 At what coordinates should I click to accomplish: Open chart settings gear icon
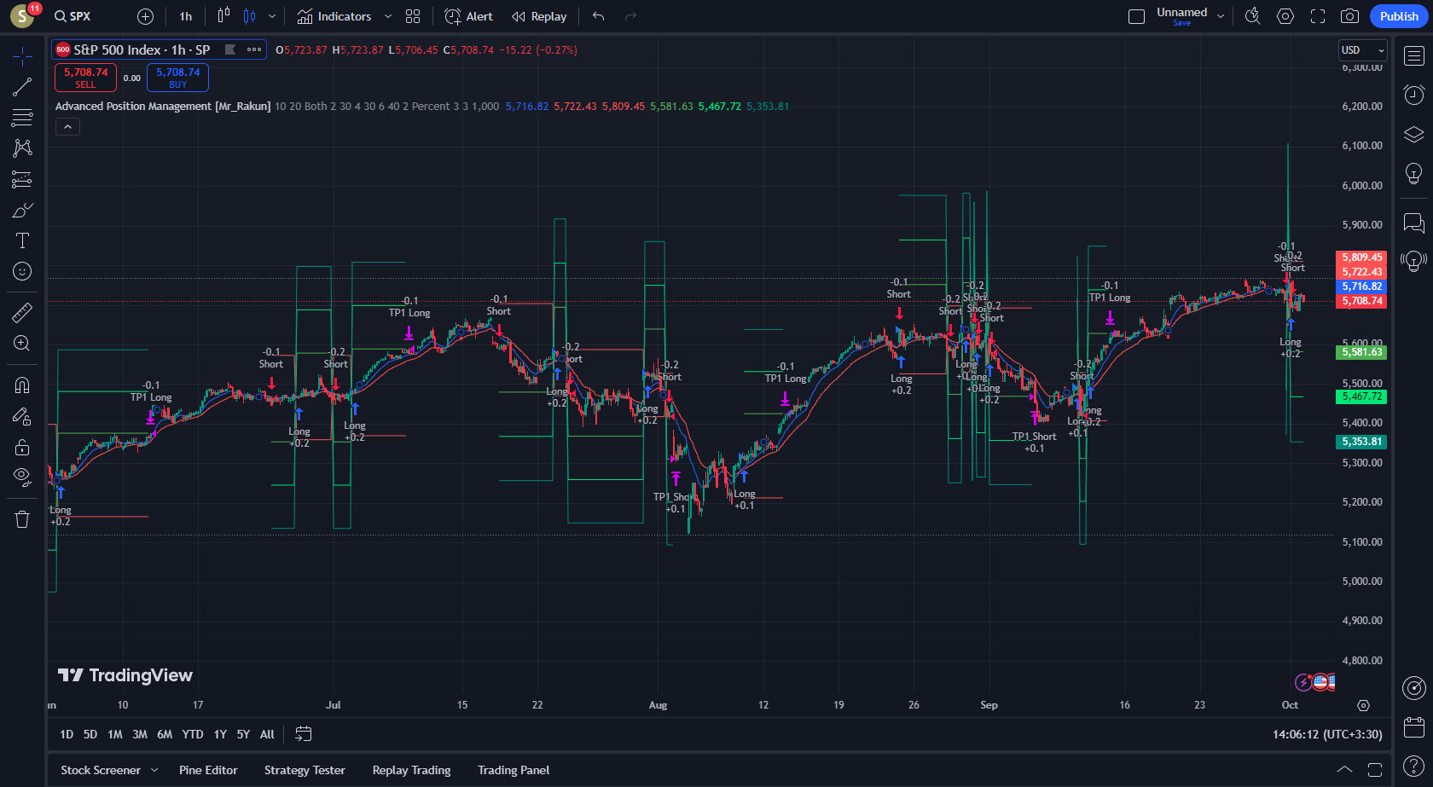(1285, 16)
